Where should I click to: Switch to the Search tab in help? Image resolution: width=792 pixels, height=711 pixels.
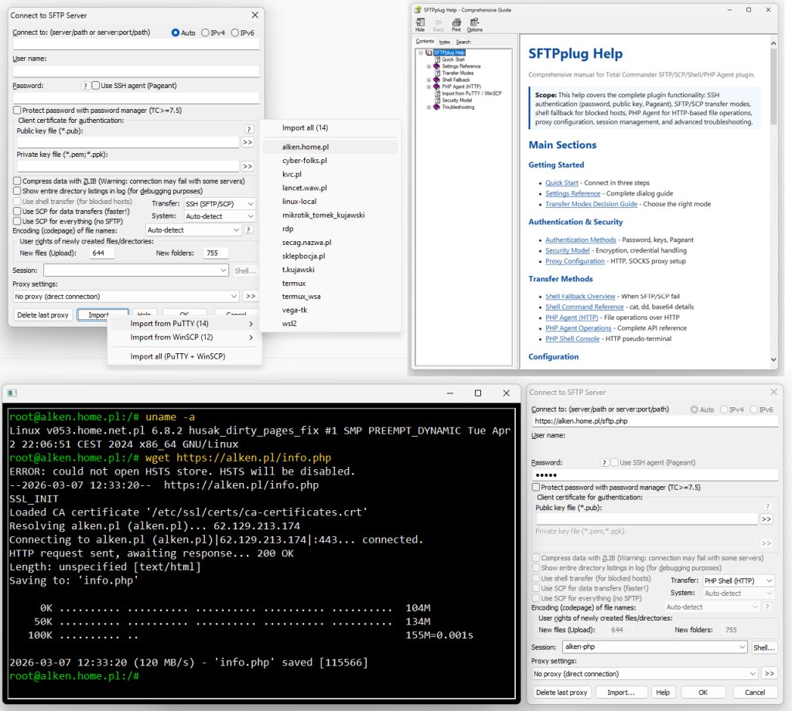point(463,42)
